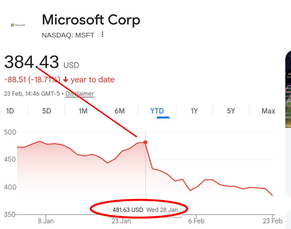Image resolution: width=291 pixels, height=229 pixels.
Task: Click the NASDAQ: MSFT ticker label
Action: 68,35
